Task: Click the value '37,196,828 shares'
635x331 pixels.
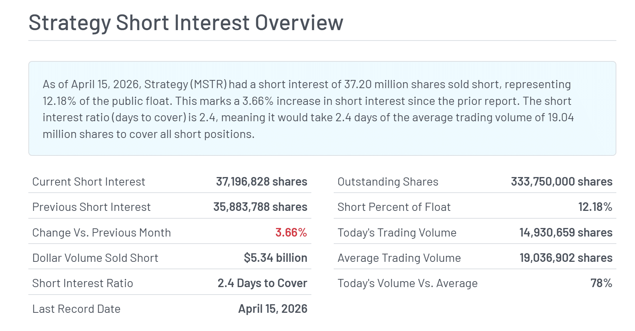Action: pyautogui.click(x=262, y=181)
